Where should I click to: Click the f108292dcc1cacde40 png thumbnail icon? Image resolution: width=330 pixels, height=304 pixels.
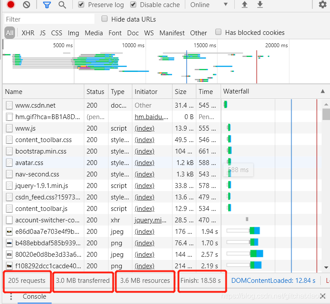coord(9,266)
